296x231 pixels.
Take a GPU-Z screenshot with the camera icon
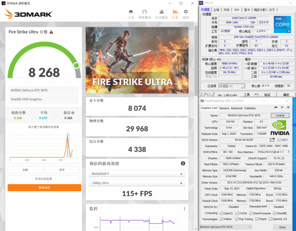click(276, 107)
